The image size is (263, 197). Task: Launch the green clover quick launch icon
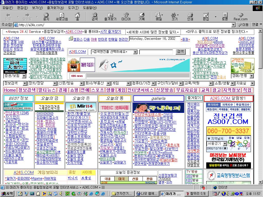(68, 194)
